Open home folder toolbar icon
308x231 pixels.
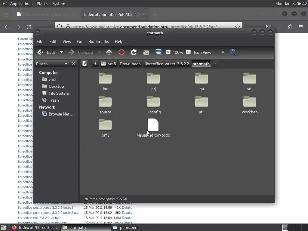coord(146,52)
